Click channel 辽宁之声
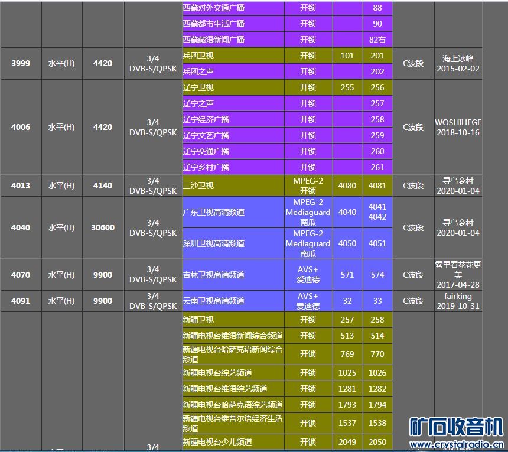508x452 pixels. (x=233, y=103)
